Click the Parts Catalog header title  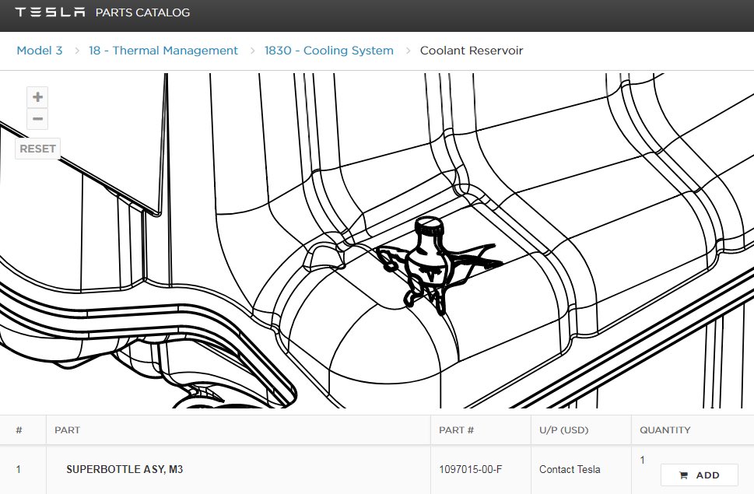coord(143,12)
